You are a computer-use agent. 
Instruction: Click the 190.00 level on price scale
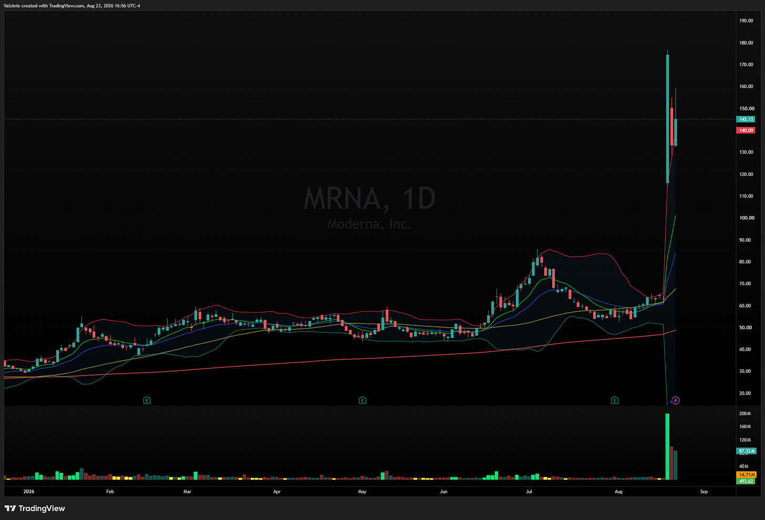pyautogui.click(x=747, y=21)
